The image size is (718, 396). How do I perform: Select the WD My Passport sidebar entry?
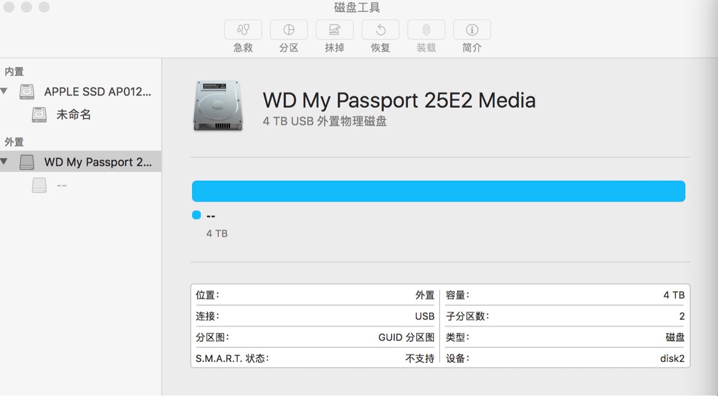pyautogui.click(x=81, y=162)
